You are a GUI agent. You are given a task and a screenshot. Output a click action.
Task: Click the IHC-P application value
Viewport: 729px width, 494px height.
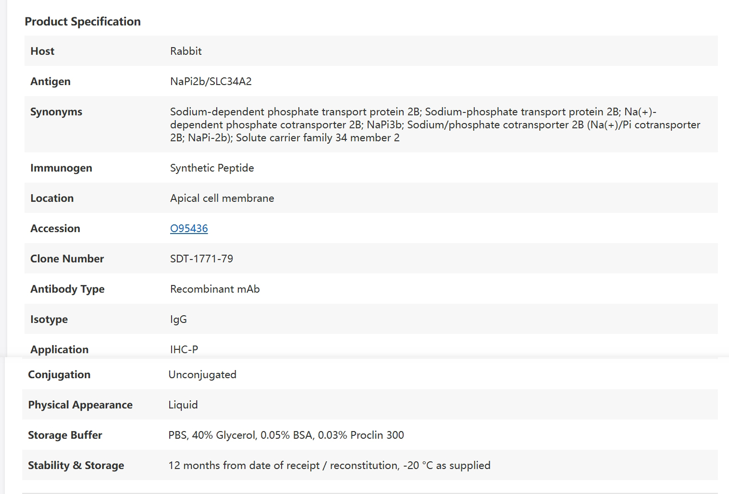tap(184, 350)
